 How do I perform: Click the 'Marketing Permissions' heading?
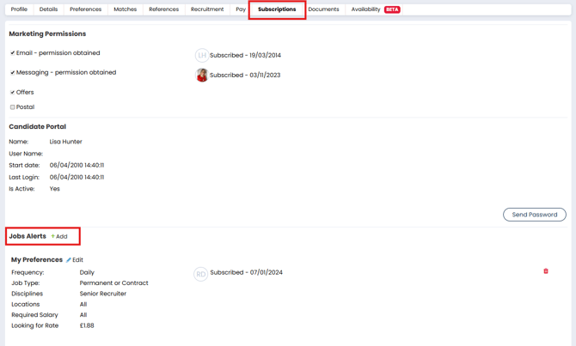47,33
